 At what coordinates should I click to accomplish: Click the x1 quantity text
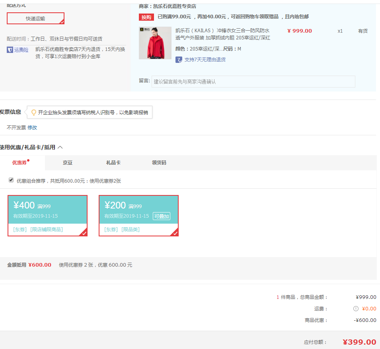(340, 31)
